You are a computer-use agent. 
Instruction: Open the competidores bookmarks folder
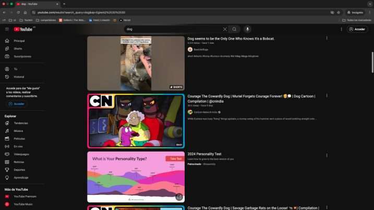[46, 20]
